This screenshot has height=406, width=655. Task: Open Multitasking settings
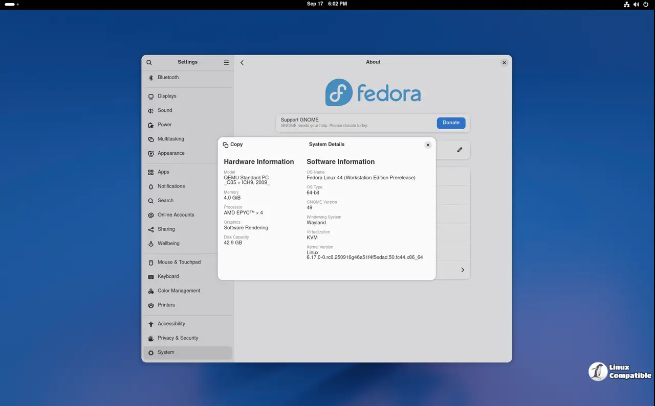click(x=170, y=139)
